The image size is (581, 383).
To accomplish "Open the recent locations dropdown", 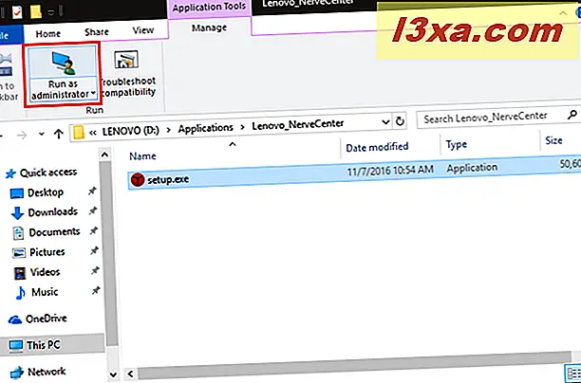I will click(41, 134).
